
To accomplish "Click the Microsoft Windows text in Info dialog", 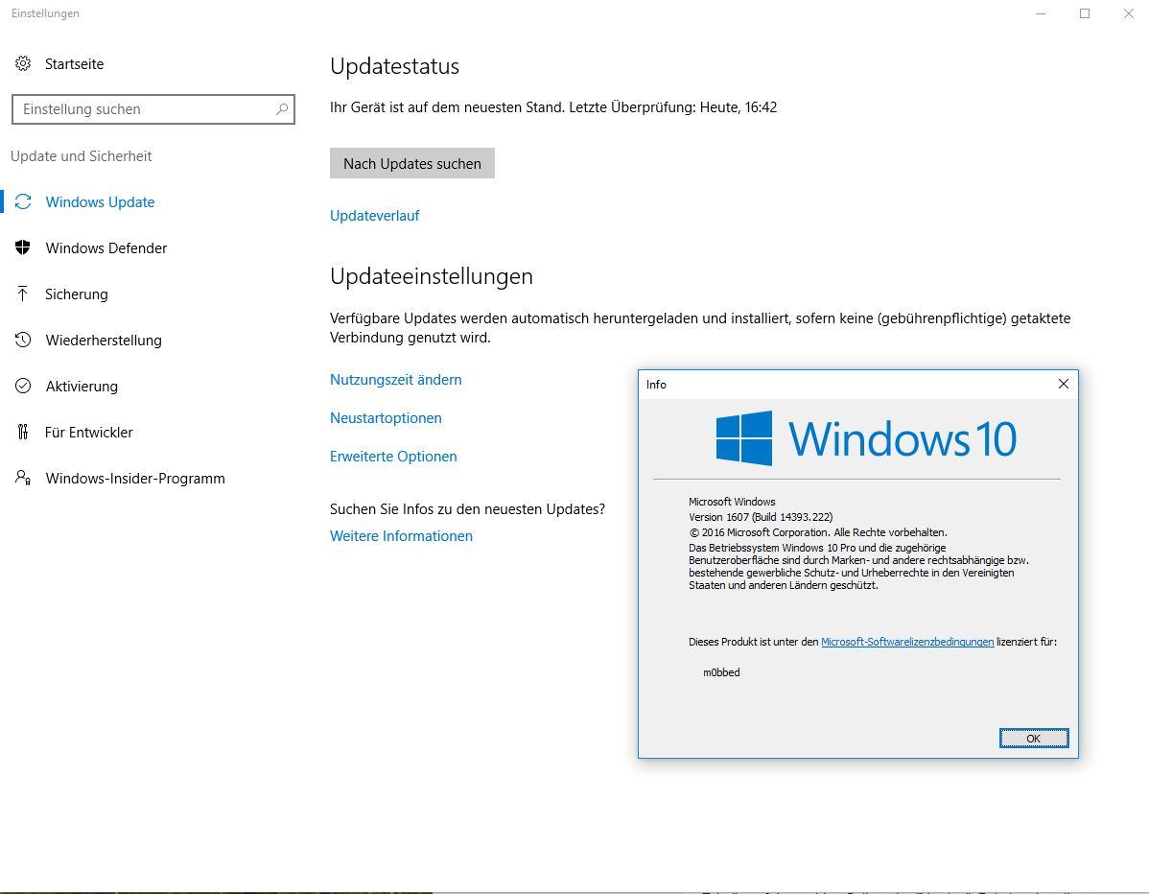I will pyautogui.click(x=732, y=502).
